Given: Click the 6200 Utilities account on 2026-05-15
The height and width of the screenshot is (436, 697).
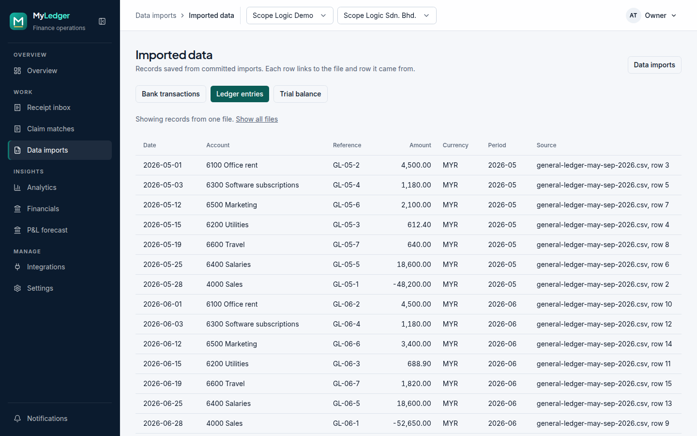Looking at the screenshot, I should point(227,225).
